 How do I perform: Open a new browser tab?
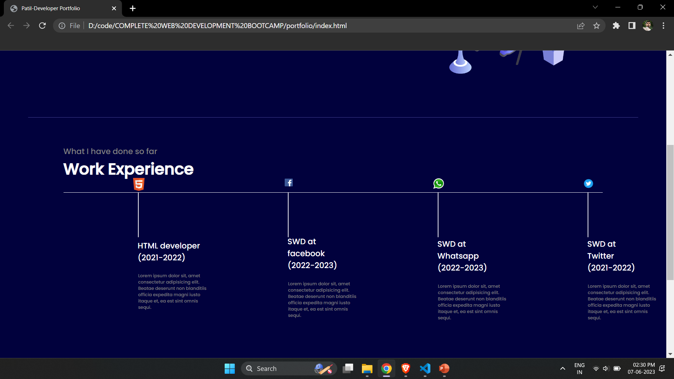(x=133, y=8)
